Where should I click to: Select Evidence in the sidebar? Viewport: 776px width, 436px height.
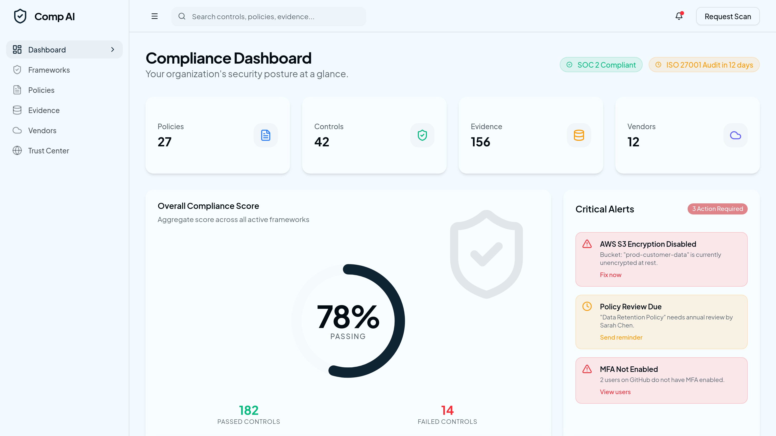click(x=44, y=110)
